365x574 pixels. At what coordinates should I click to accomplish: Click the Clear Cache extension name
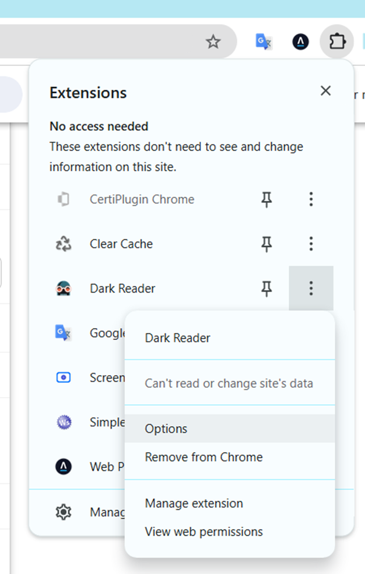pyautogui.click(x=121, y=244)
